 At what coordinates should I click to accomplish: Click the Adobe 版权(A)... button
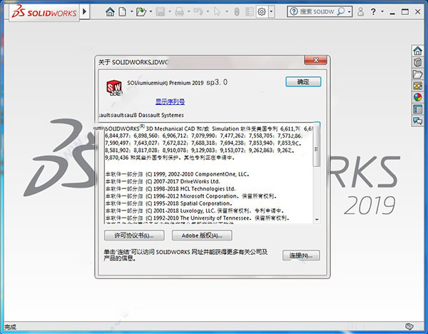pos(202,236)
